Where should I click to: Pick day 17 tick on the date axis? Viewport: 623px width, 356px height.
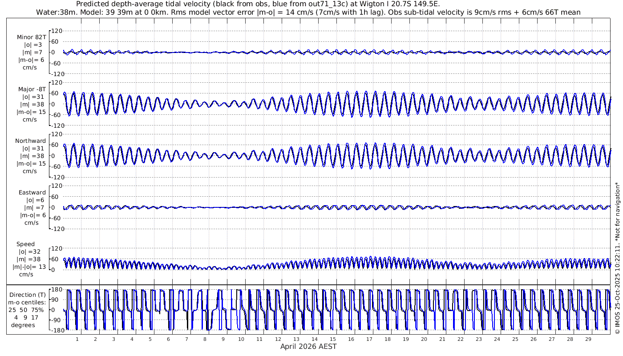pos(369,339)
